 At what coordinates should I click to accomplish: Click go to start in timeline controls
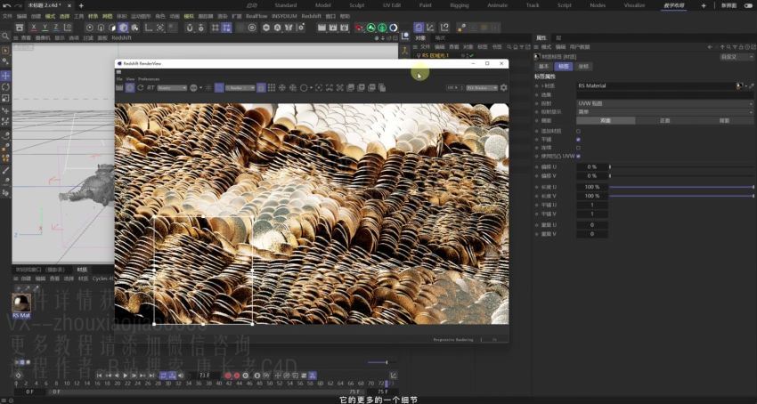pyautogui.click(x=99, y=375)
